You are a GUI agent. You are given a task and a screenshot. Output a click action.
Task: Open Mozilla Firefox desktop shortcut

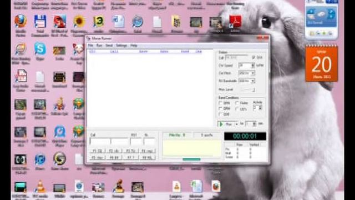[x=21, y=21]
